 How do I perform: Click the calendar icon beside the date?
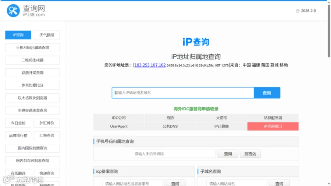coord(298,11)
